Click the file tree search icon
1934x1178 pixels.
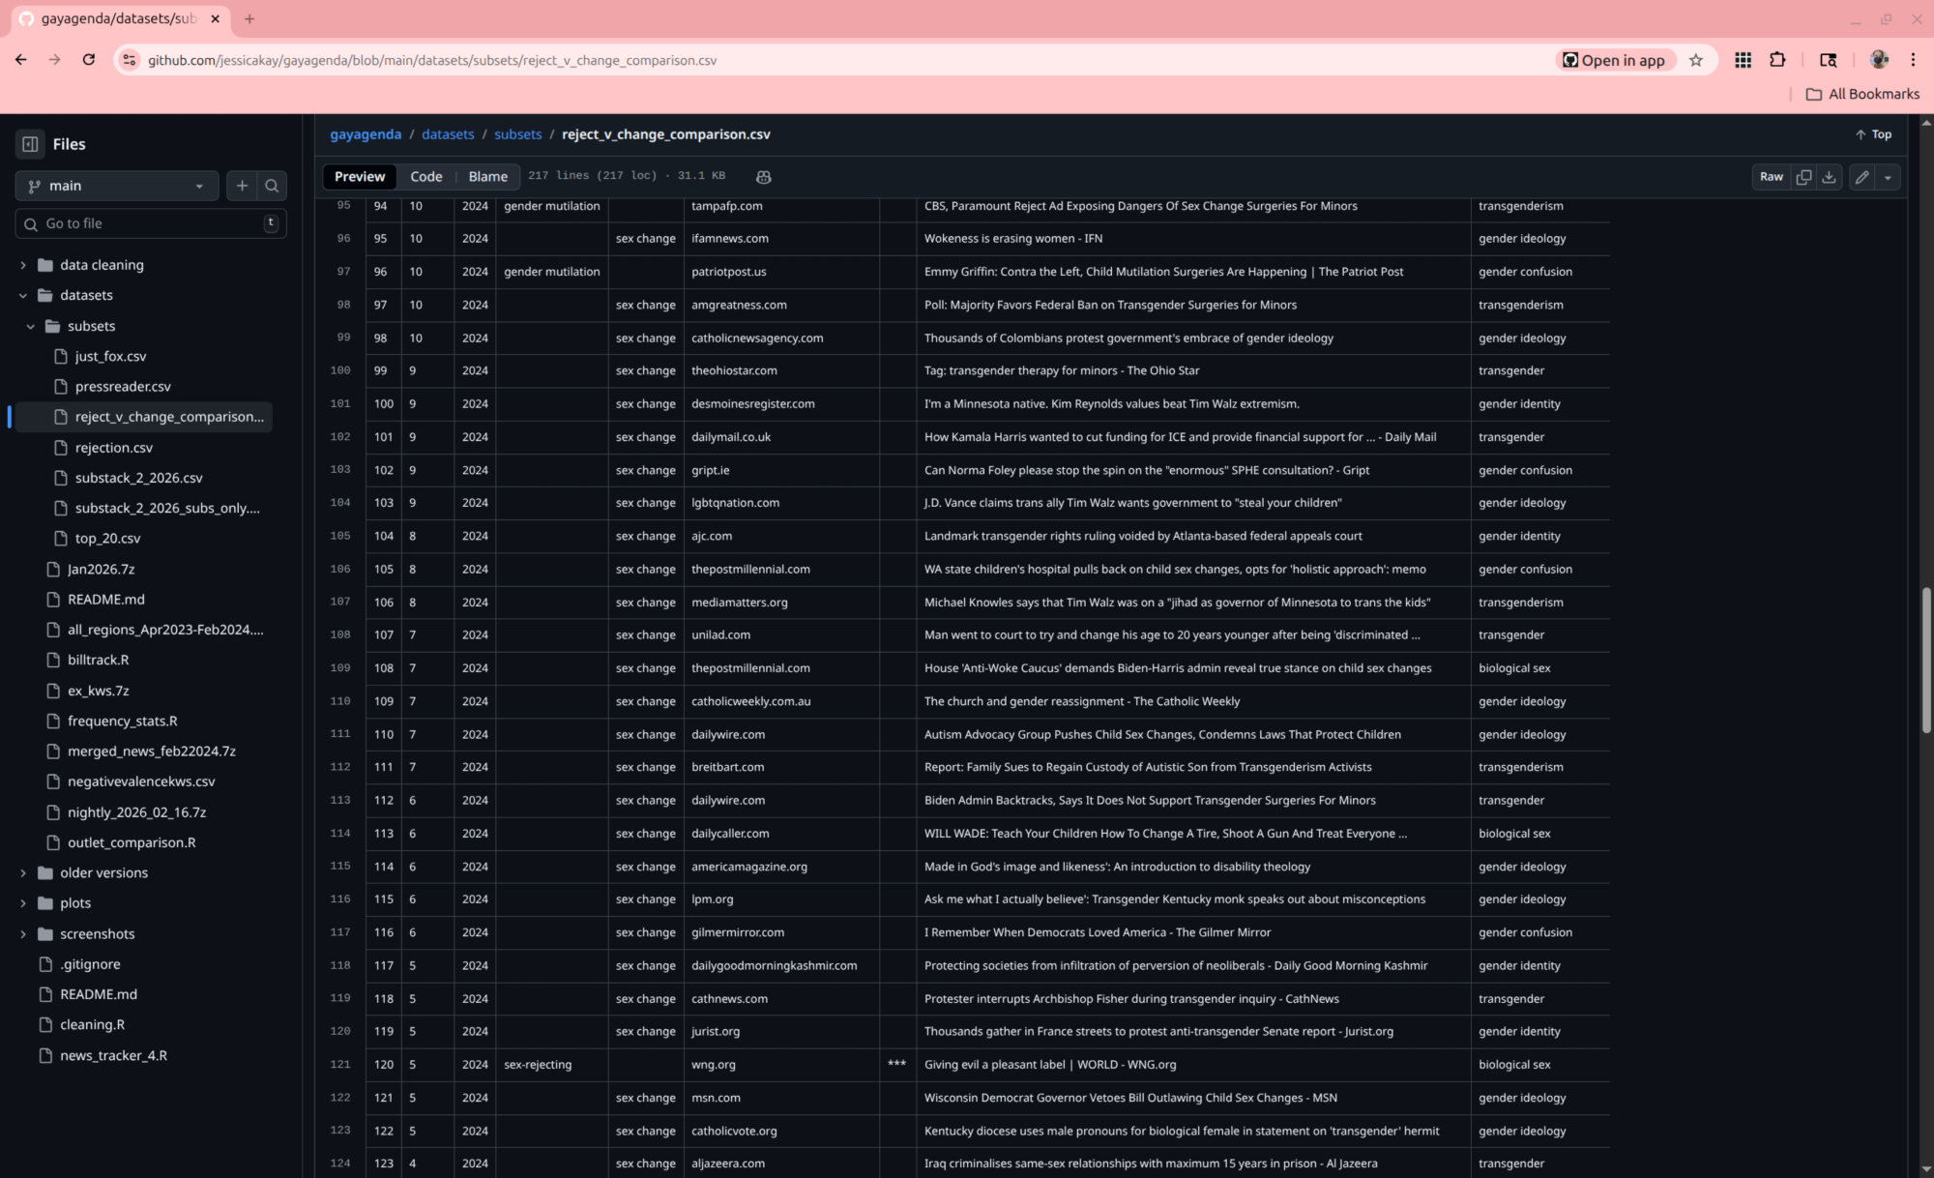pyautogui.click(x=272, y=186)
